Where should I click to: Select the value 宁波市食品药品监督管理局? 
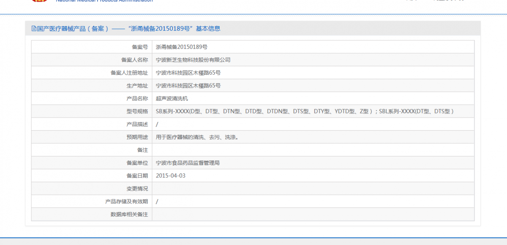click(188, 163)
